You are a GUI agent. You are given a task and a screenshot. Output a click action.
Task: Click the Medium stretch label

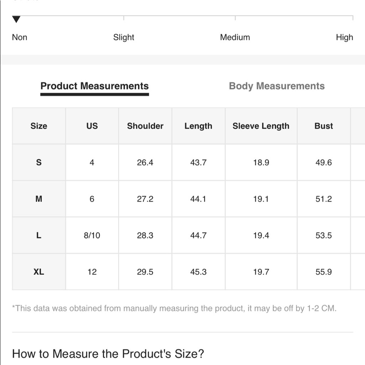235,37
